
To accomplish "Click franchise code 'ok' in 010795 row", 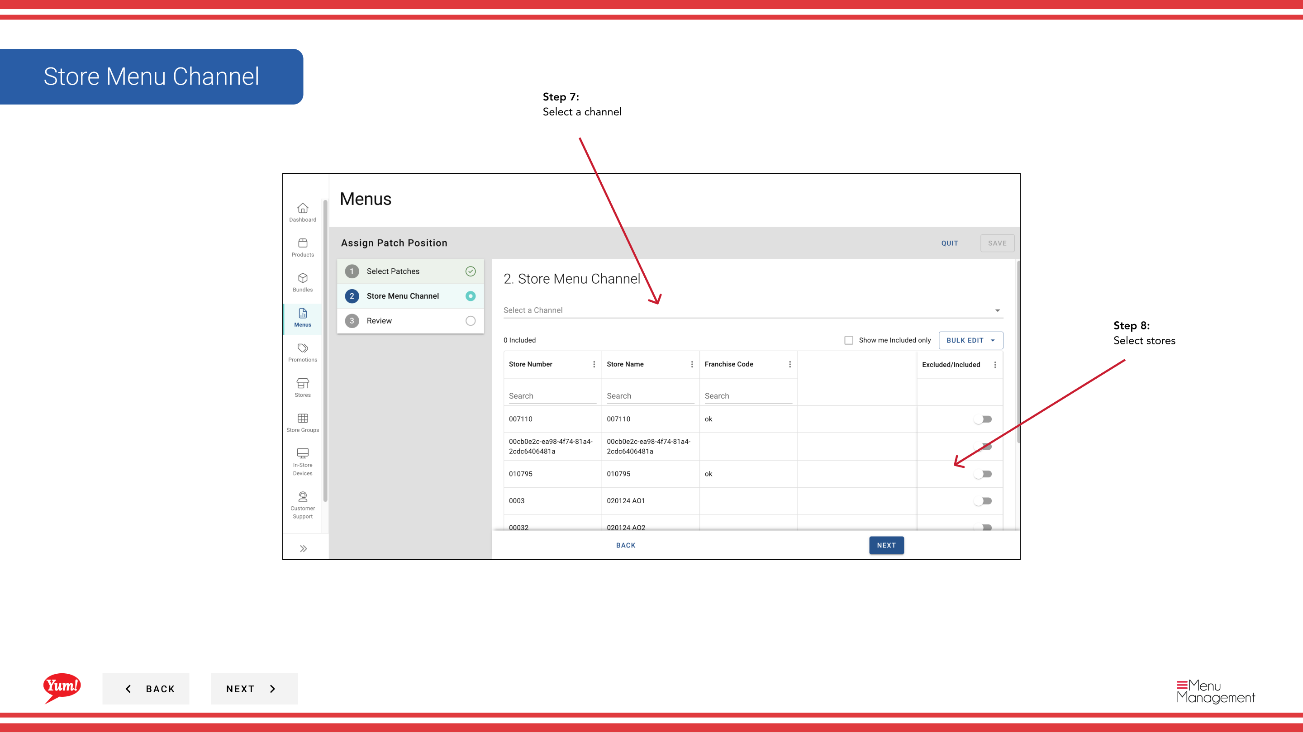I will (x=708, y=474).
